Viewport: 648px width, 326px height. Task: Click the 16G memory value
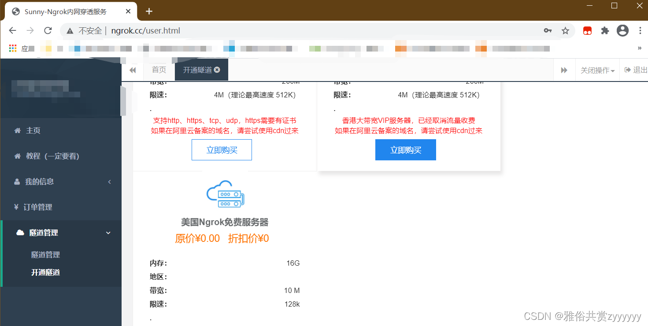(x=293, y=263)
